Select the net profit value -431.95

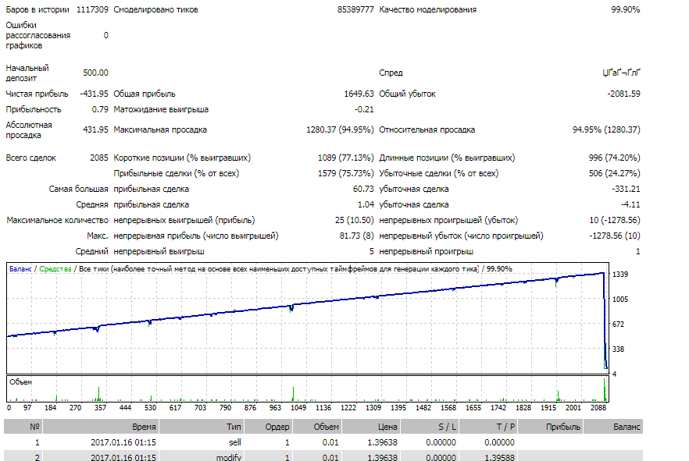click(x=94, y=94)
